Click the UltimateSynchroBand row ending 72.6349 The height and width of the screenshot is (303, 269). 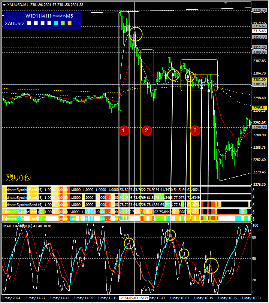pos(126,197)
